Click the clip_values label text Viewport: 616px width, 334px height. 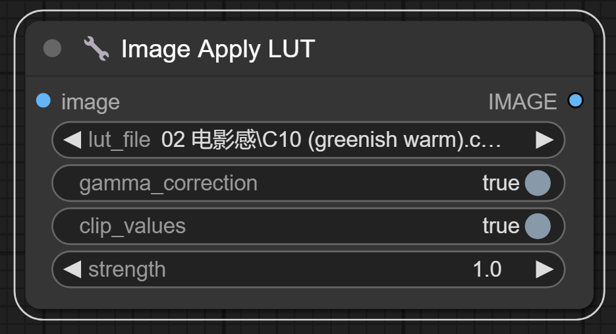(132, 226)
